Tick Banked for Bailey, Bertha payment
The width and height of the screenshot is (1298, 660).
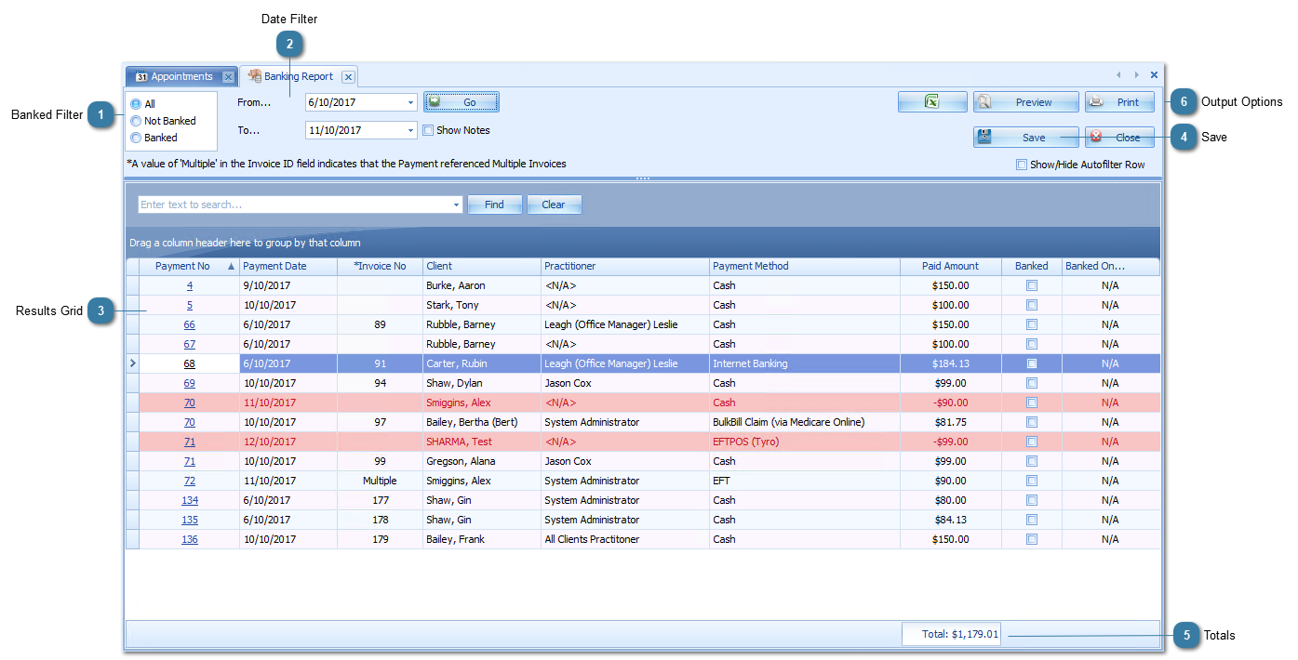coord(1032,422)
